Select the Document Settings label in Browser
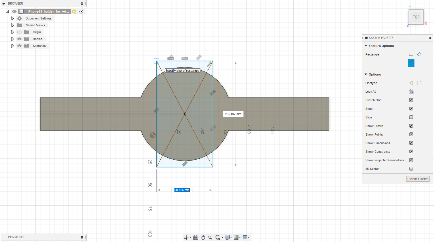 (39, 18)
